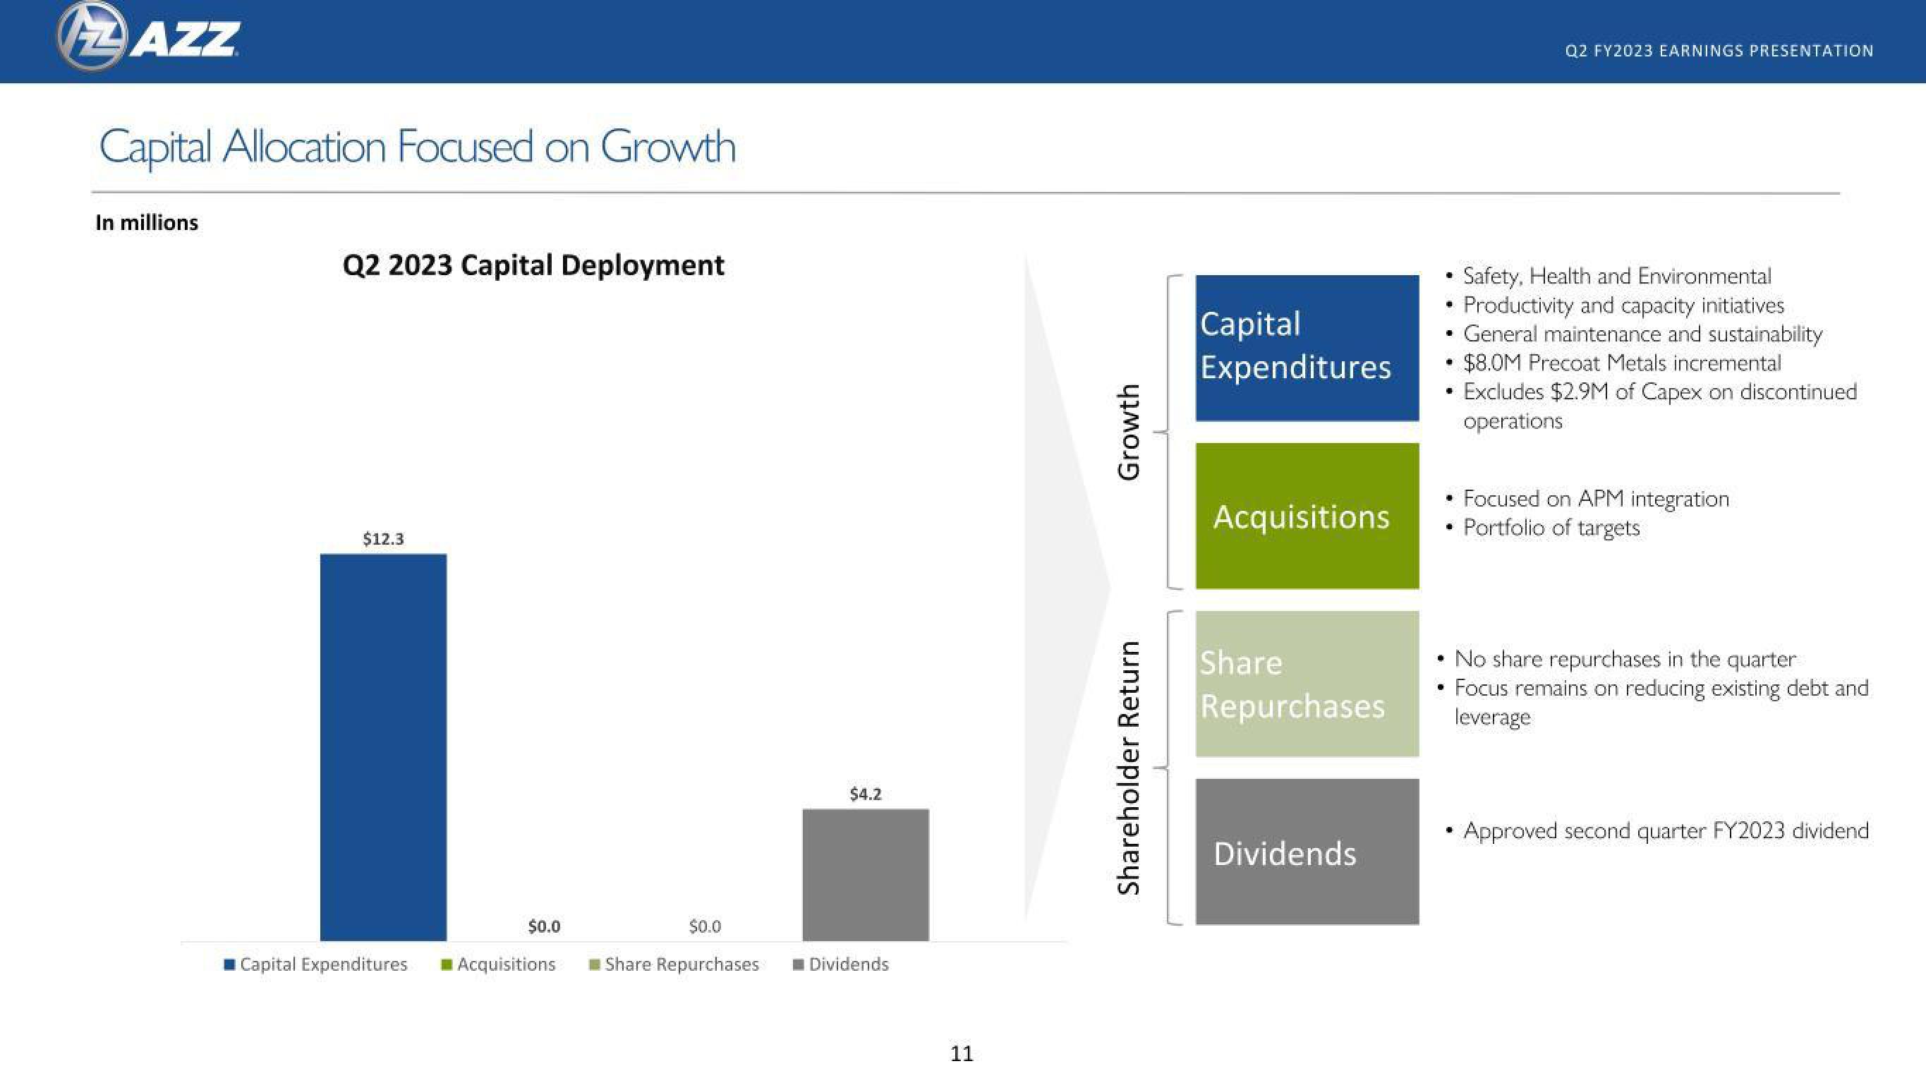Click the light green Share Repurchases legend swatch
The height and width of the screenshot is (1083, 1926).
[595, 964]
